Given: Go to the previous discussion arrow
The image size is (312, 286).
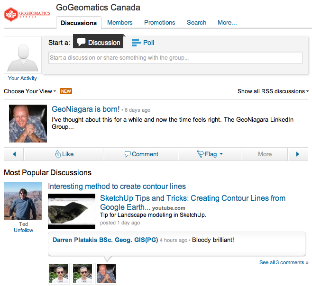Looking at the screenshot, I should pos(14,154).
